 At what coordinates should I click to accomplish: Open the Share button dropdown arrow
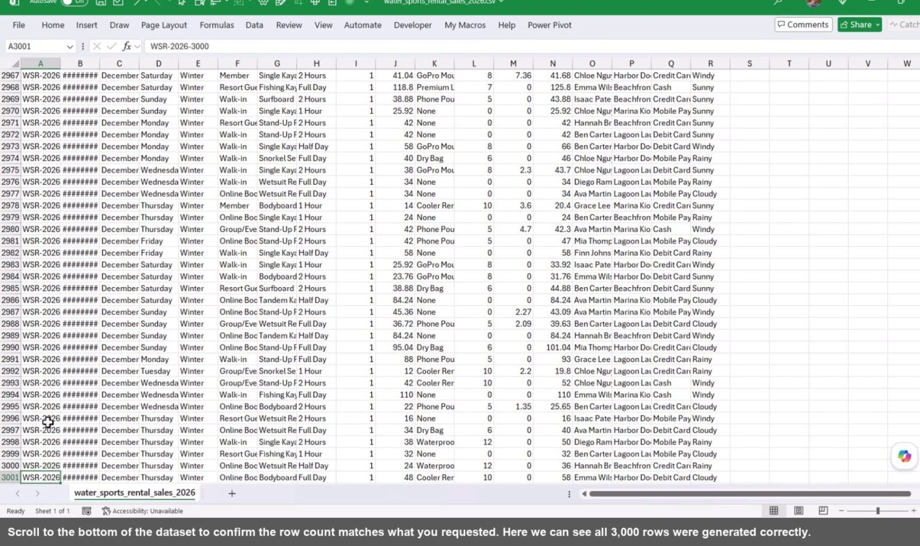pos(877,25)
